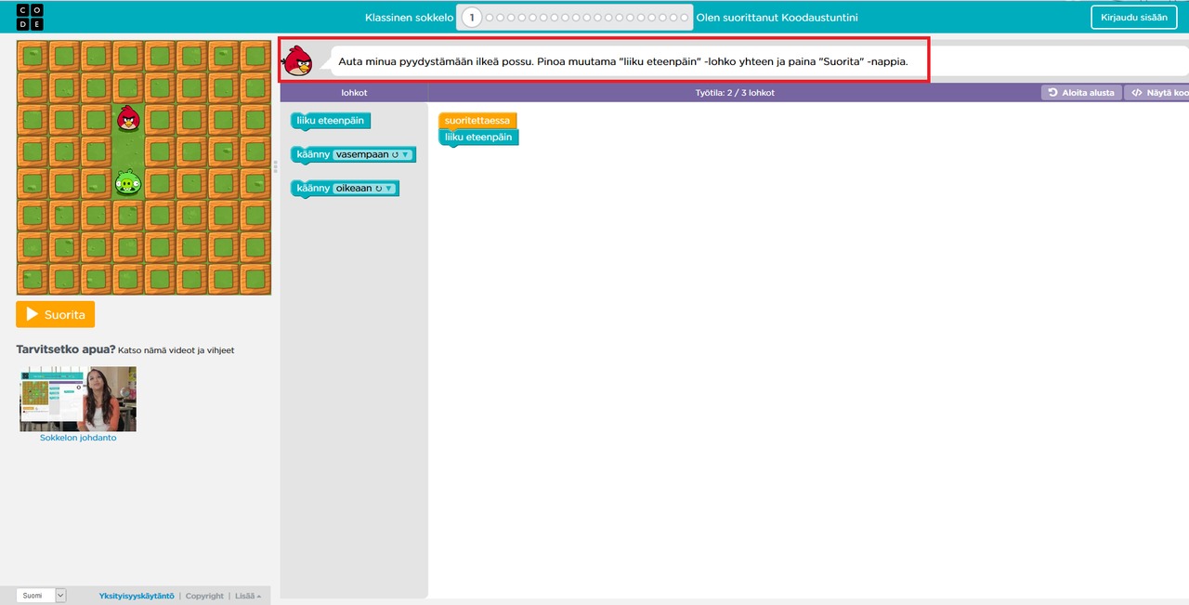1189x605 pixels.
Task: Click the 'lohkot' toolbox header
Action: [x=354, y=93]
